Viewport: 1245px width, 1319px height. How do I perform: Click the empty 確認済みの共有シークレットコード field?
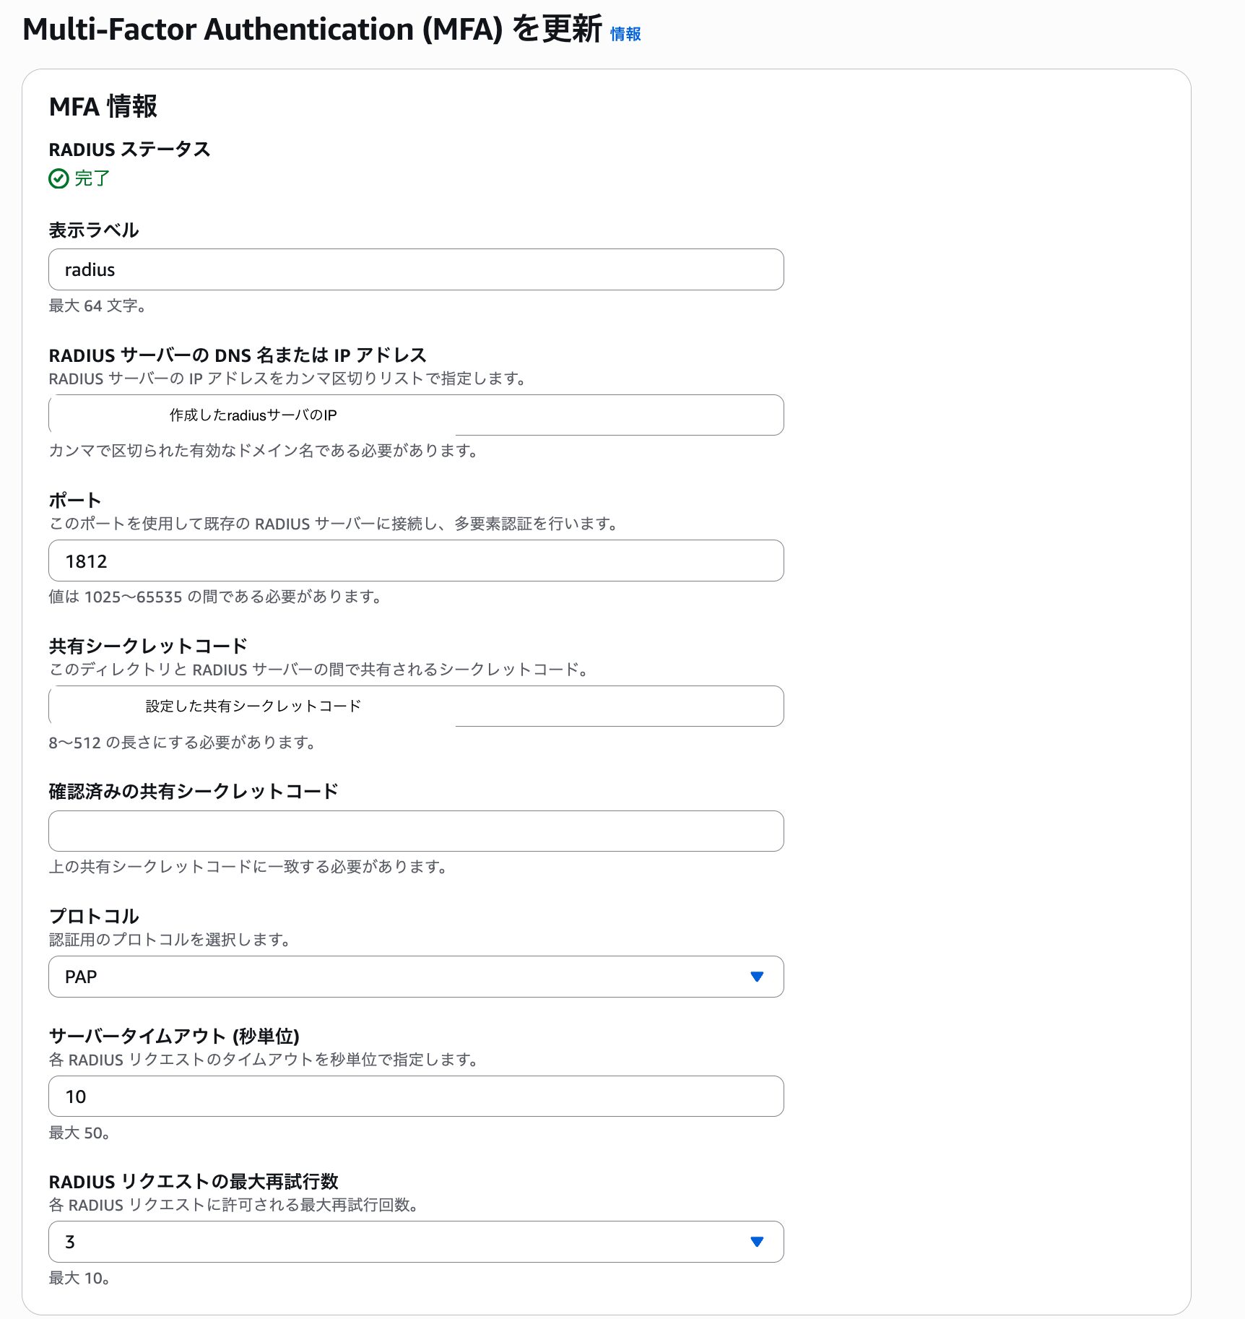click(415, 831)
